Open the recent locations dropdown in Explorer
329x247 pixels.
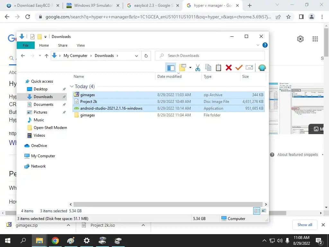(40, 56)
